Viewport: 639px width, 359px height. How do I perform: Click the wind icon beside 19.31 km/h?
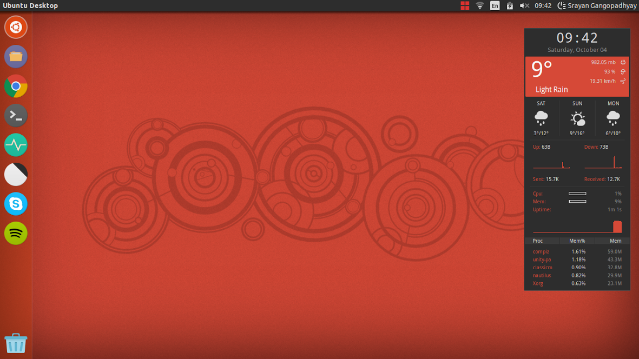pyautogui.click(x=623, y=81)
